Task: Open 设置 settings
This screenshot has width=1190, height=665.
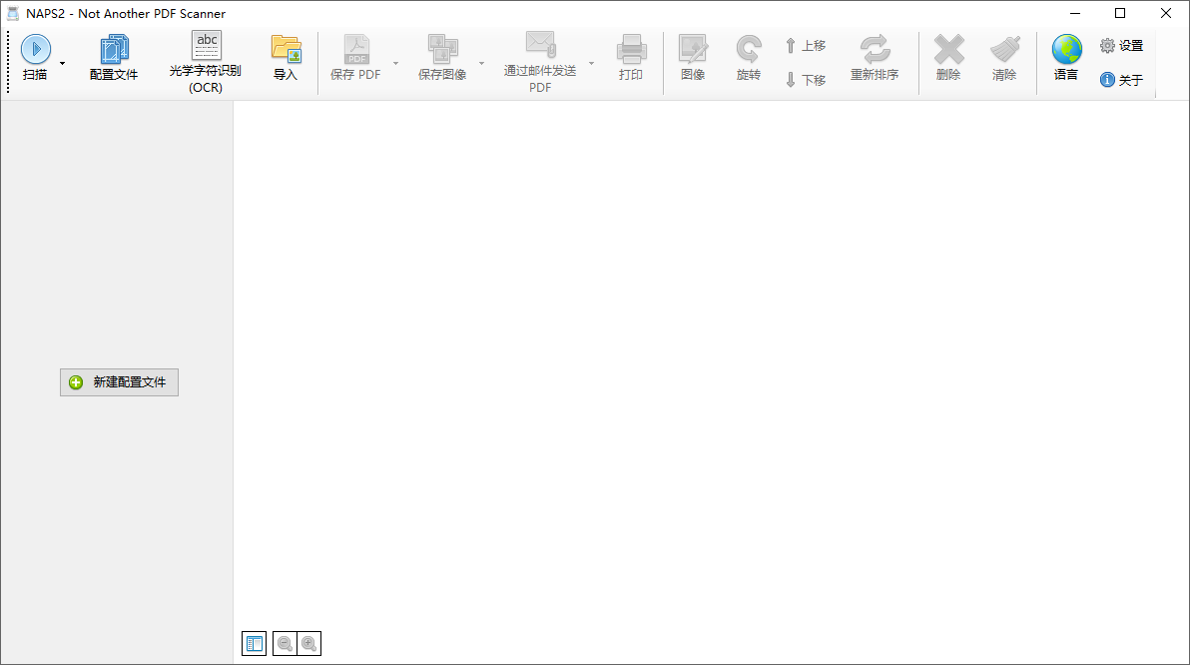Action: [x=1122, y=46]
